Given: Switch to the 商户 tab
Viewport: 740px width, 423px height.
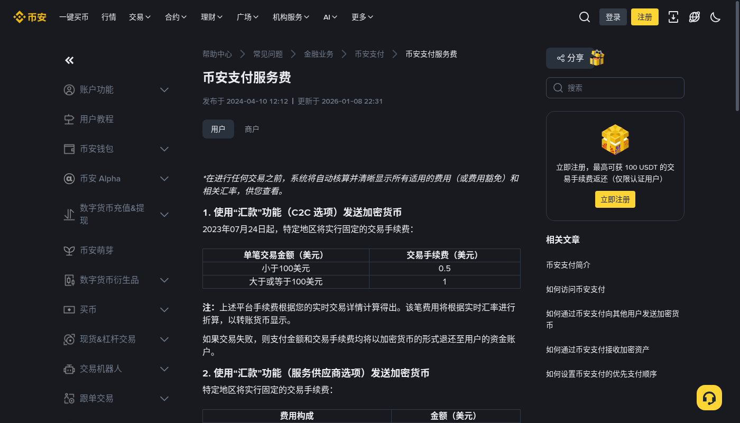Looking at the screenshot, I should tap(252, 129).
